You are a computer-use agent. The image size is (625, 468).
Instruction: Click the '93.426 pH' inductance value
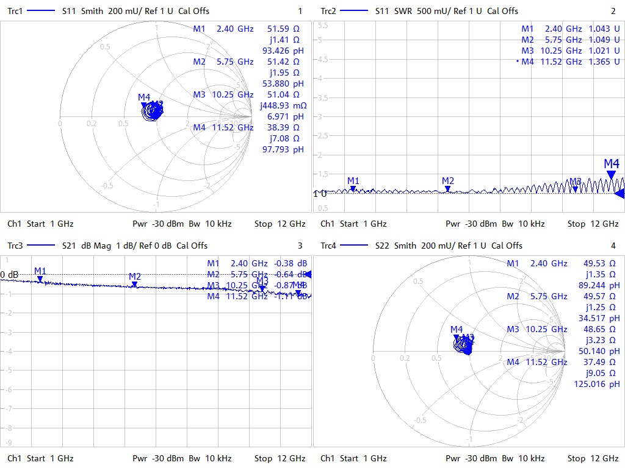click(x=283, y=51)
